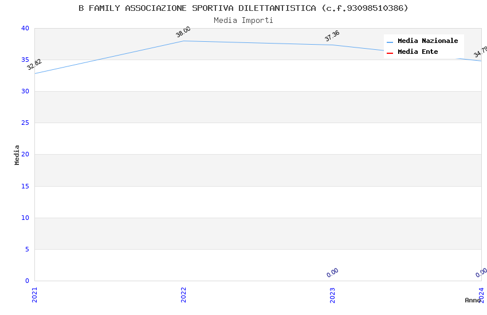Click the chart title with B FAMILY

tap(244, 8)
